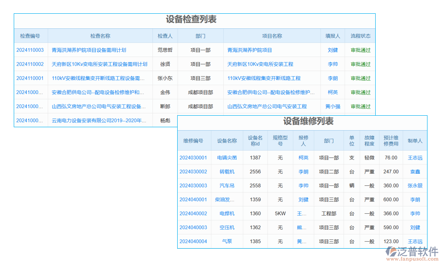The image size is (443, 266).
Task: View approval status 审批通过 for record 2024110001
Action: click(x=361, y=78)
